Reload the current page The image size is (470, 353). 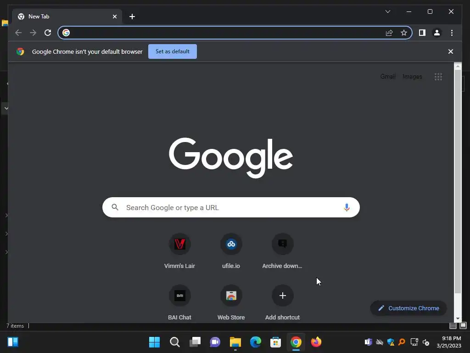48,33
